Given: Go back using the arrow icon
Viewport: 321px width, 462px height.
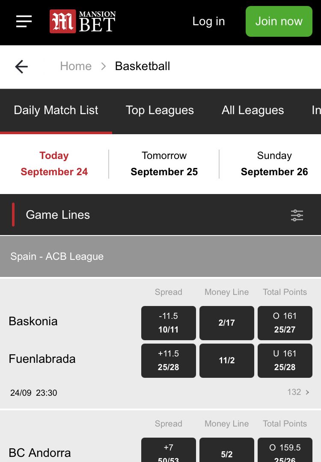Looking at the screenshot, I should click(x=21, y=66).
